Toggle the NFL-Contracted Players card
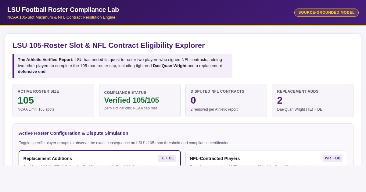Viewport: 366px width, 192px height. click(x=266, y=158)
